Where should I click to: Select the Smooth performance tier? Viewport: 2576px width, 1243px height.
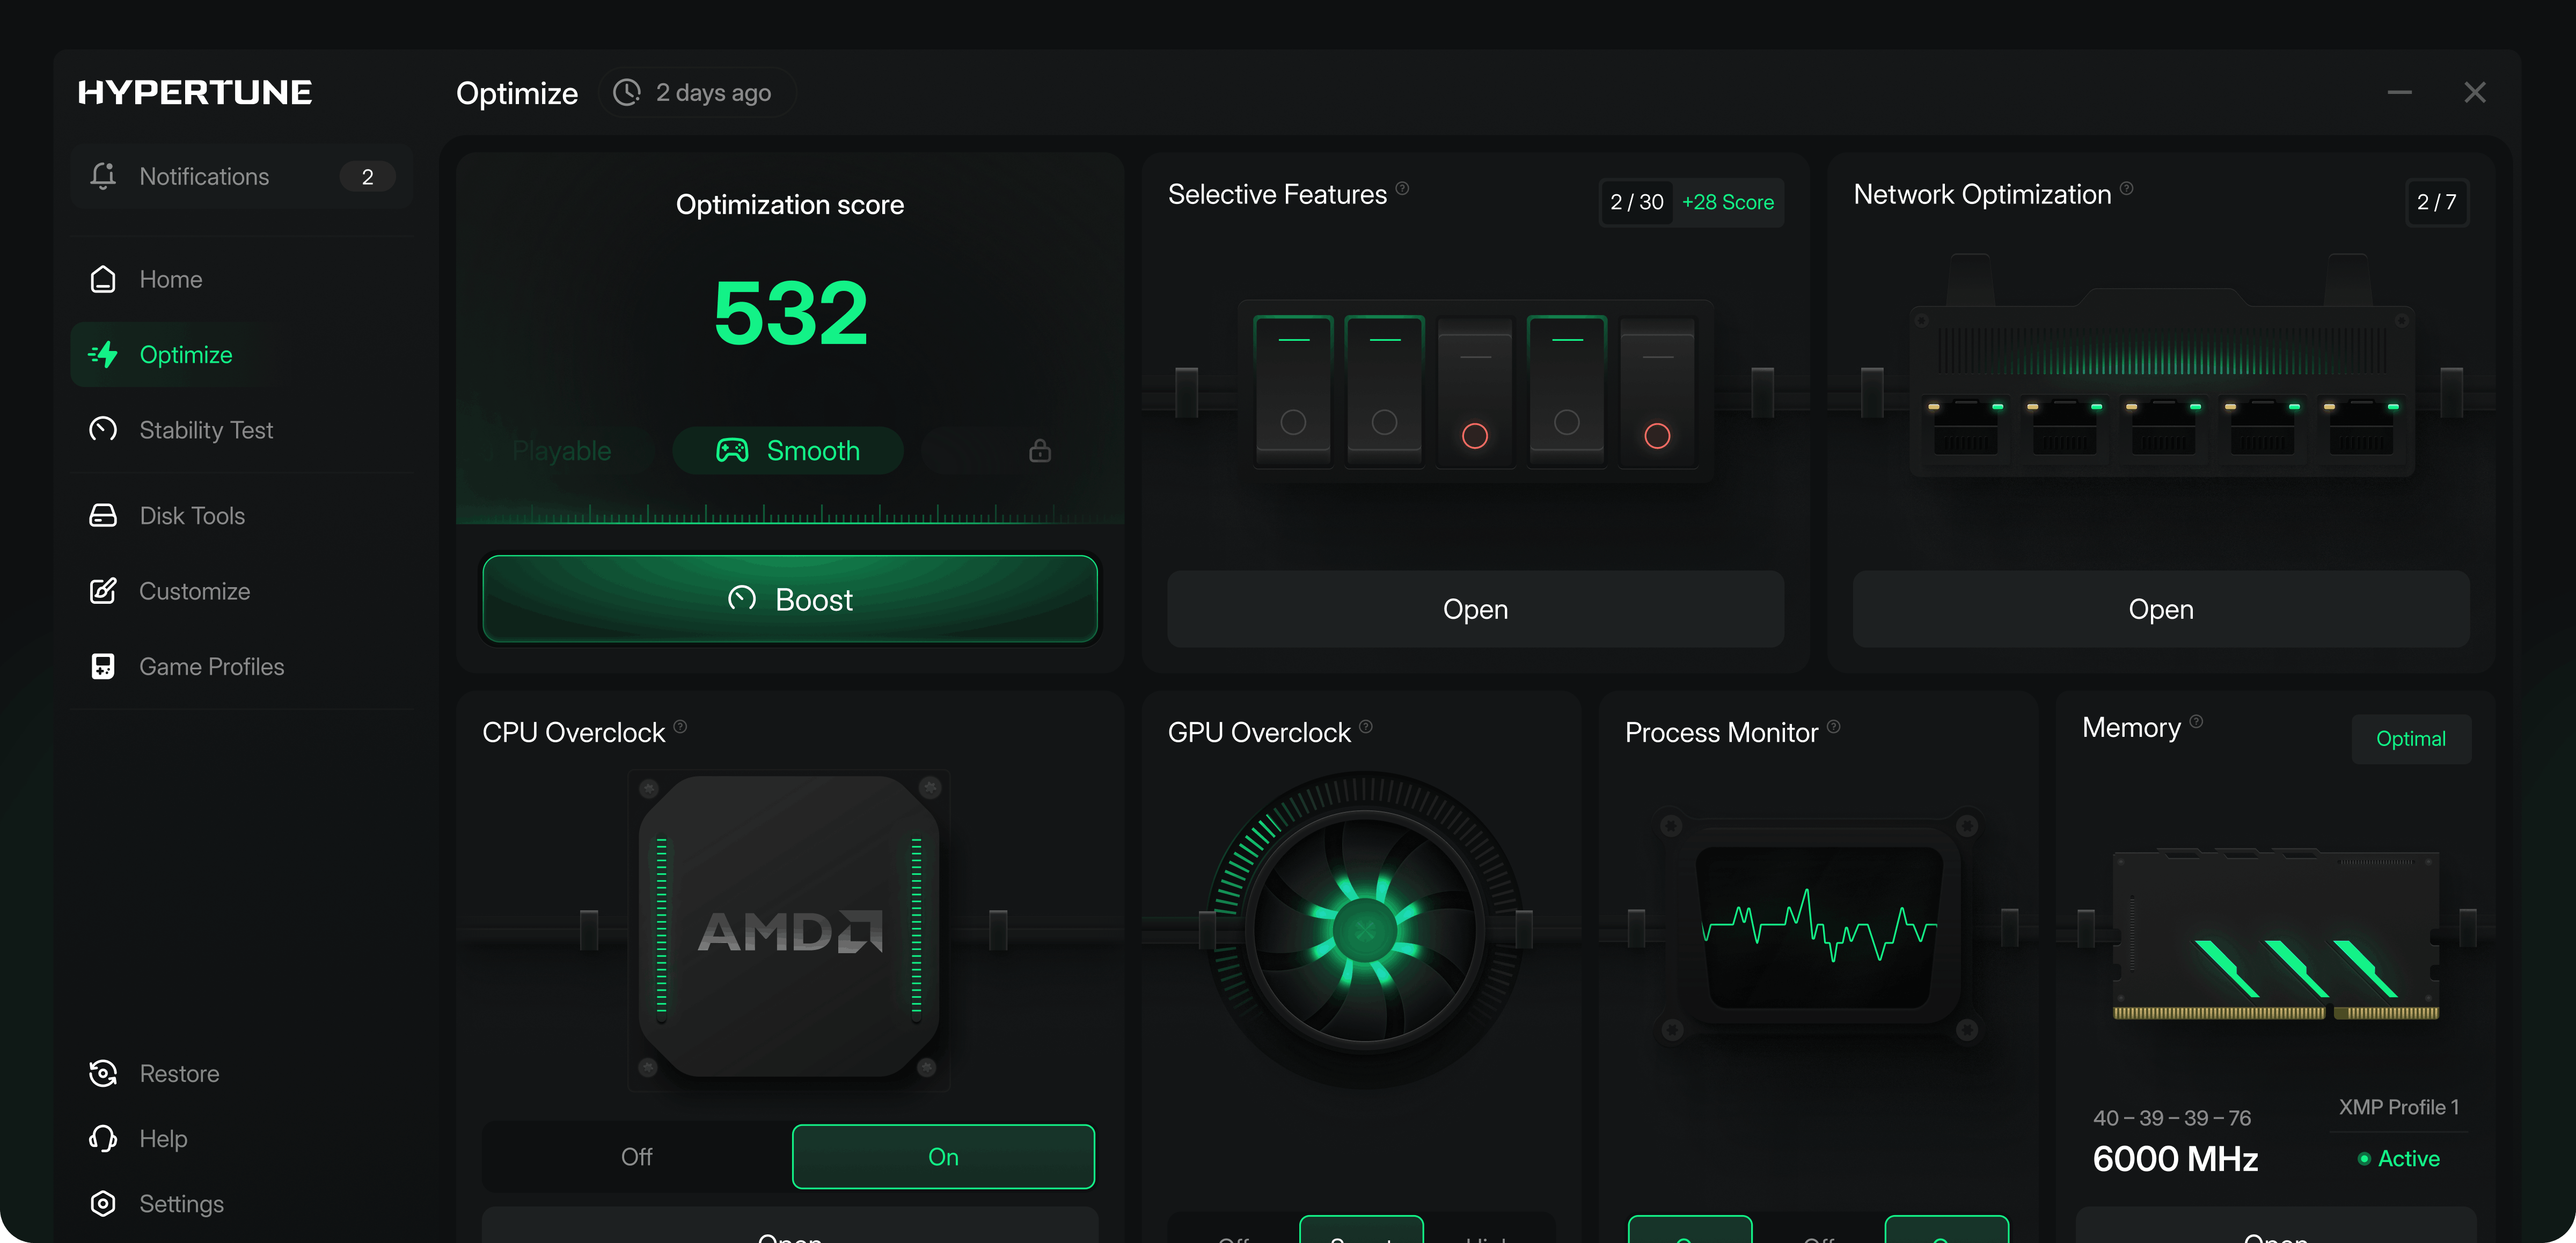pyautogui.click(x=788, y=450)
